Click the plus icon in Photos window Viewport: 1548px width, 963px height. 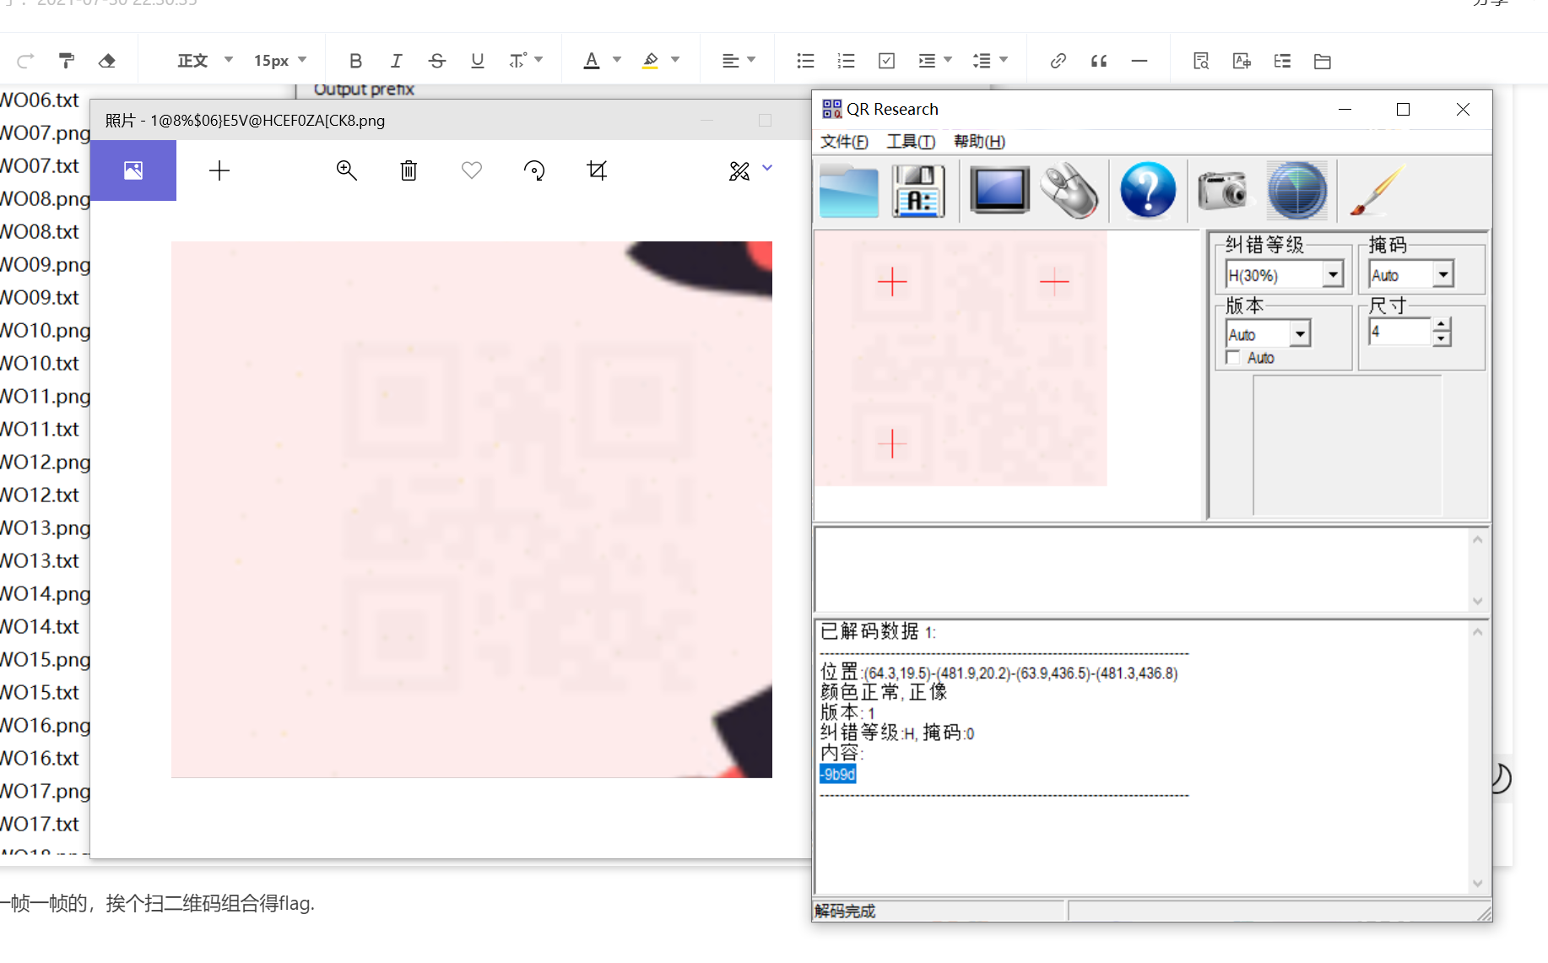click(x=219, y=170)
